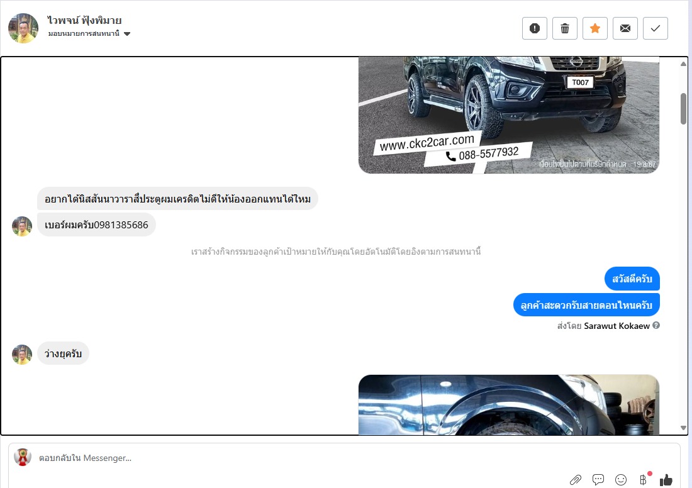Viewport: 692px width, 488px height.
Task: Click the scrollbar up arrow
Action: (x=683, y=64)
